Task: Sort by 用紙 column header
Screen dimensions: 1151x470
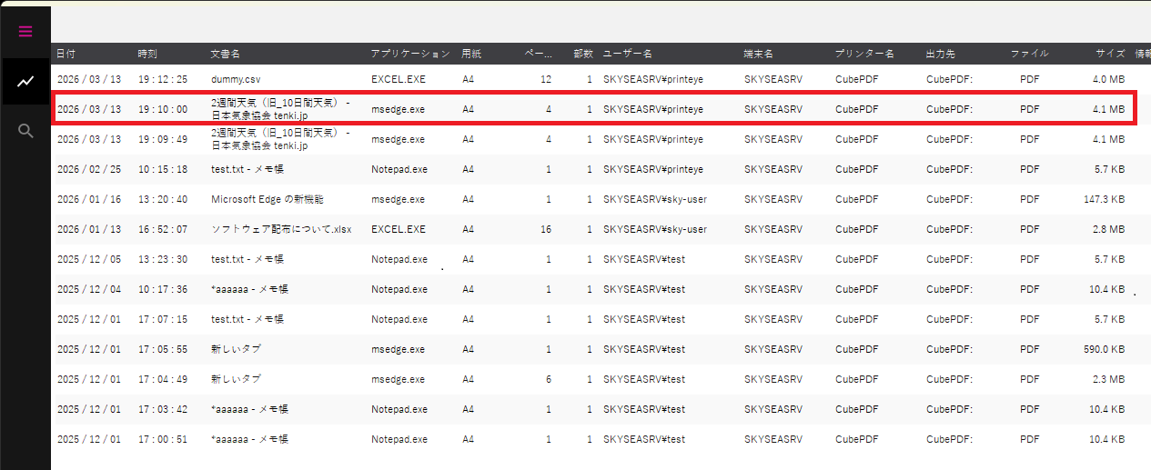Action: (x=471, y=55)
